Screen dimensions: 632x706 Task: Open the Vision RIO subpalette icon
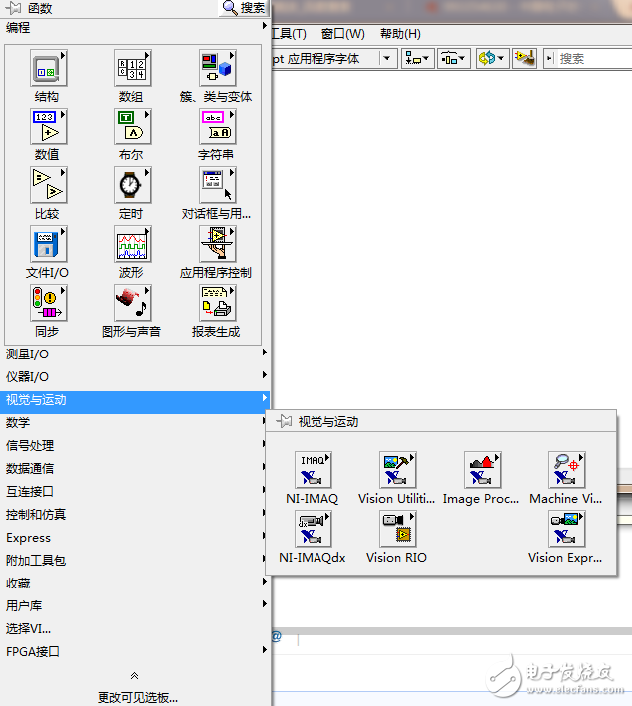pos(397,529)
